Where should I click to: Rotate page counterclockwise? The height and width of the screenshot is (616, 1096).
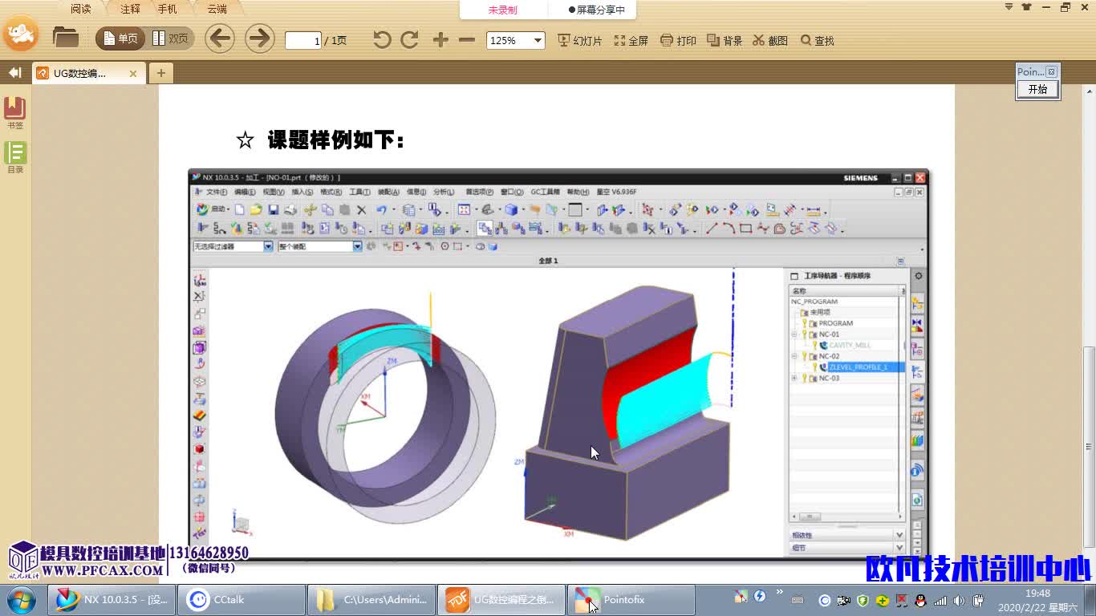coord(382,40)
